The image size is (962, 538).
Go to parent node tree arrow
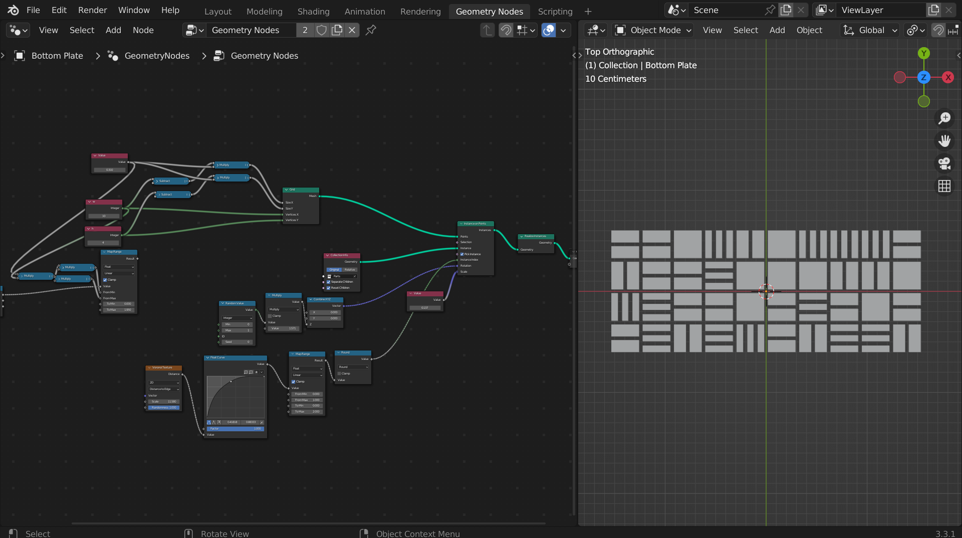(487, 30)
